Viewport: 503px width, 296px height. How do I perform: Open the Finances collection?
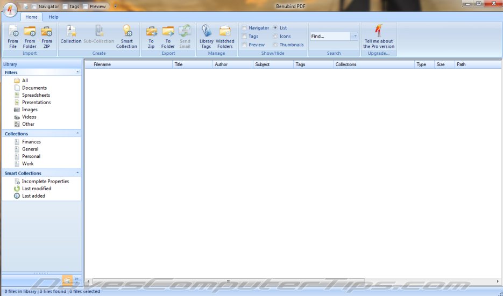click(x=31, y=142)
